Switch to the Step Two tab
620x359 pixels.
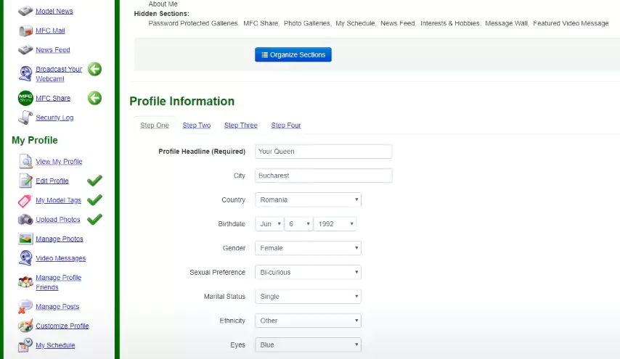[197, 125]
